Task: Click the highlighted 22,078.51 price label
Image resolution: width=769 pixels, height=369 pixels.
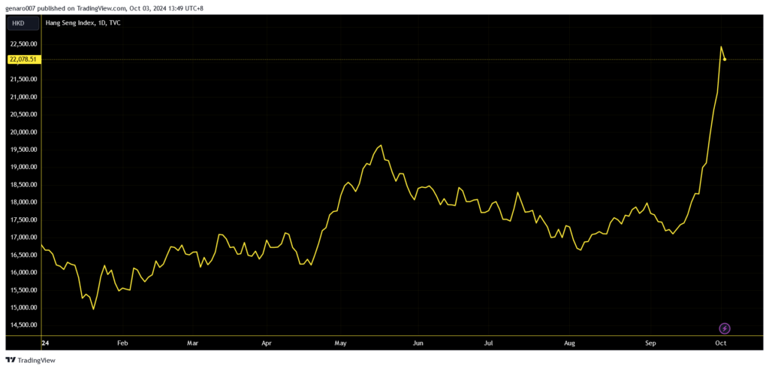Action: coord(23,59)
